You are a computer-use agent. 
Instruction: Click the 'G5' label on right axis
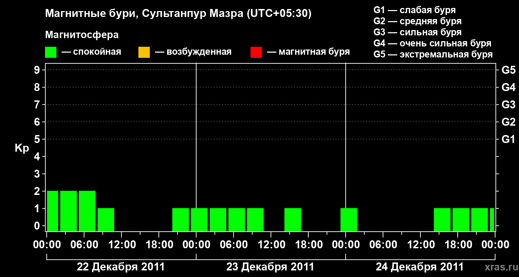pyautogui.click(x=508, y=70)
